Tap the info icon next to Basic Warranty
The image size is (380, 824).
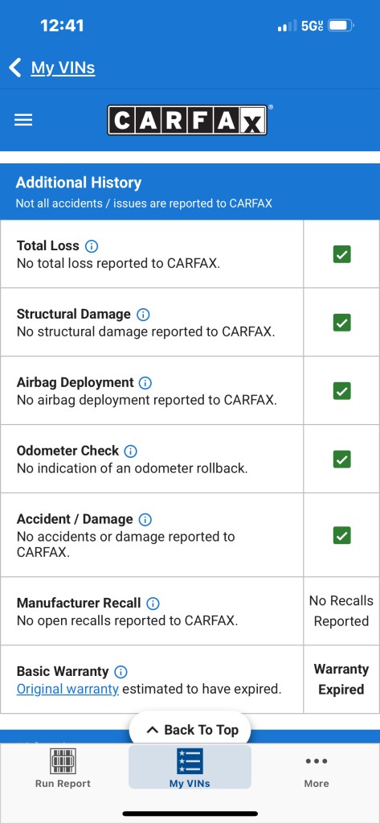coord(121,672)
